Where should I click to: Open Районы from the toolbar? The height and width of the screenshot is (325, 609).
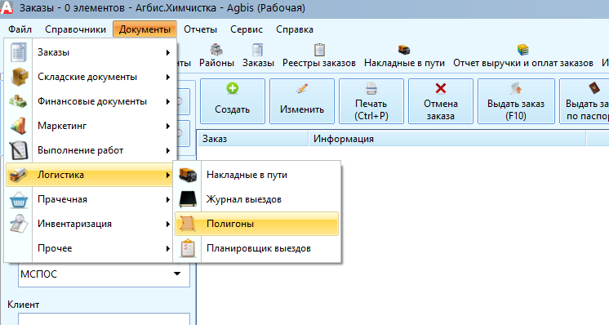(216, 56)
